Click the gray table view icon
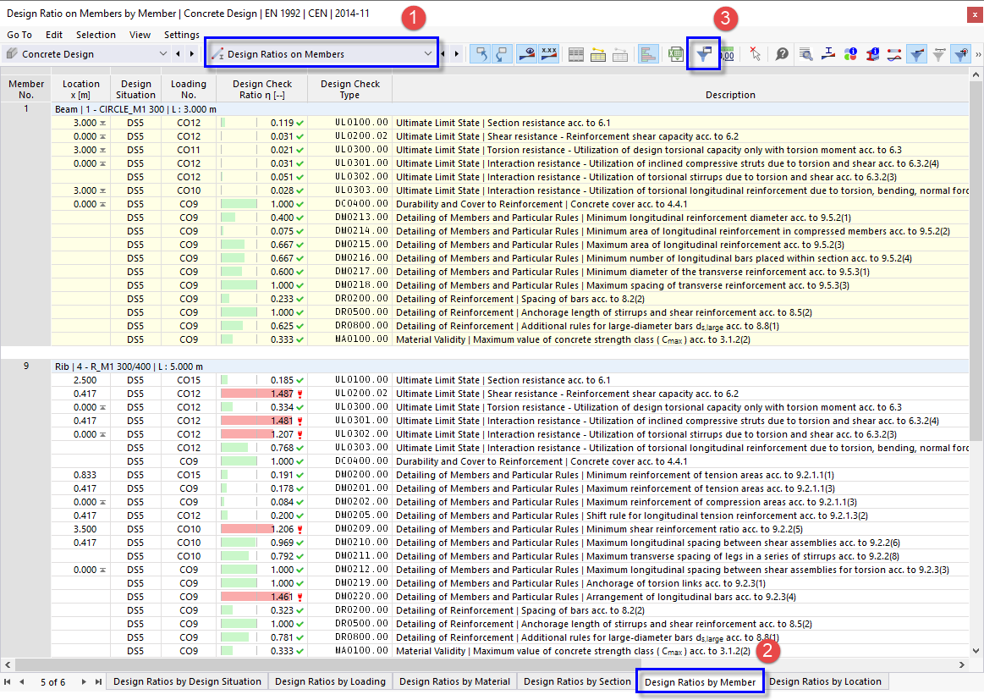Screen dimensions: 984x700 pyautogui.click(x=576, y=55)
